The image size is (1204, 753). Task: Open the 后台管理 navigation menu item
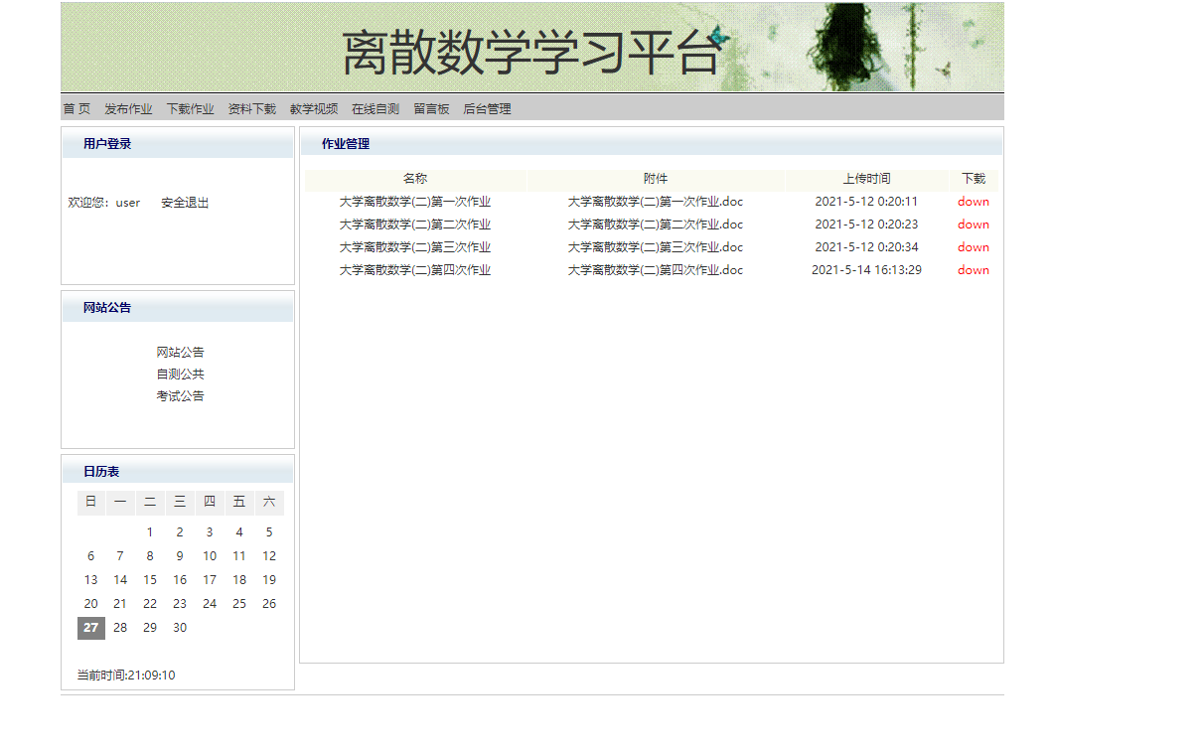click(487, 108)
